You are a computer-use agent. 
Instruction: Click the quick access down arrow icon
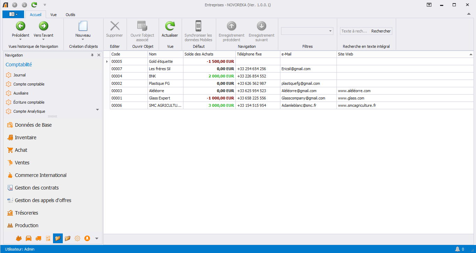(x=24, y=5)
